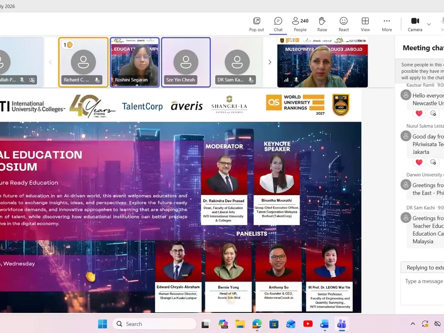This screenshot has width=444, height=333.
Task: Click the sync status tray icon
Action: click(425, 324)
